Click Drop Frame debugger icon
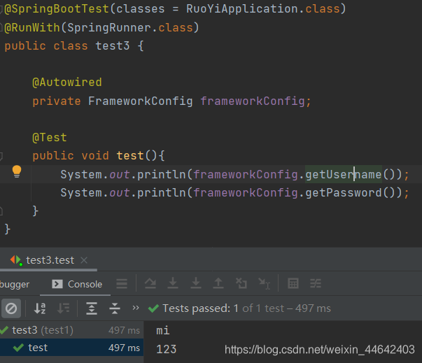Image resolution: width=422 pixels, height=363 pixels. tap(241, 283)
